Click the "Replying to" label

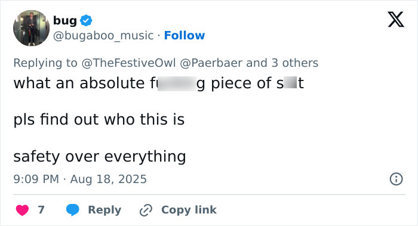tap(45, 63)
